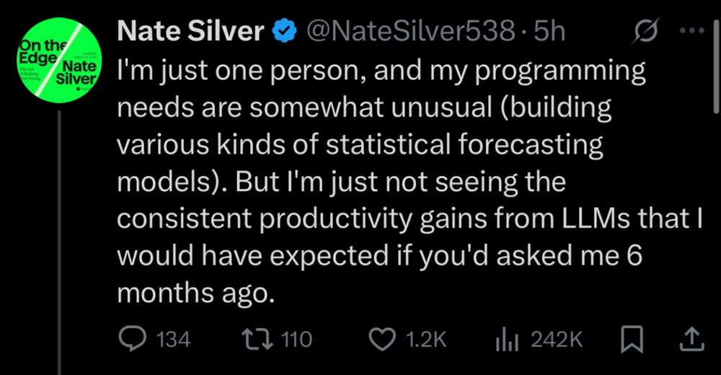Click the reply speech bubble icon
The width and height of the screenshot is (721, 375).
(131, 339)
